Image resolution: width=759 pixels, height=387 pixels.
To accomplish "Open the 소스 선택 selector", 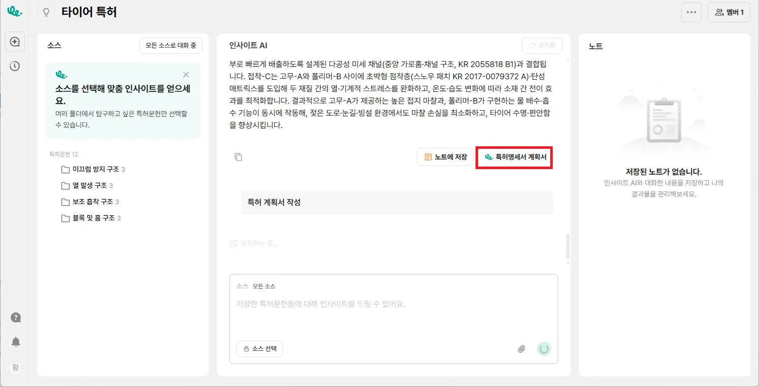I will [259, 349].
